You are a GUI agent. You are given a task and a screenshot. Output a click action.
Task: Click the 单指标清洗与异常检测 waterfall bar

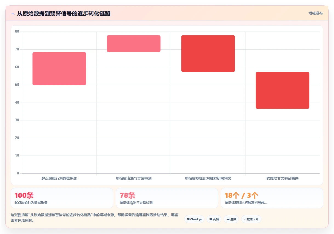[x=134, y=44]
